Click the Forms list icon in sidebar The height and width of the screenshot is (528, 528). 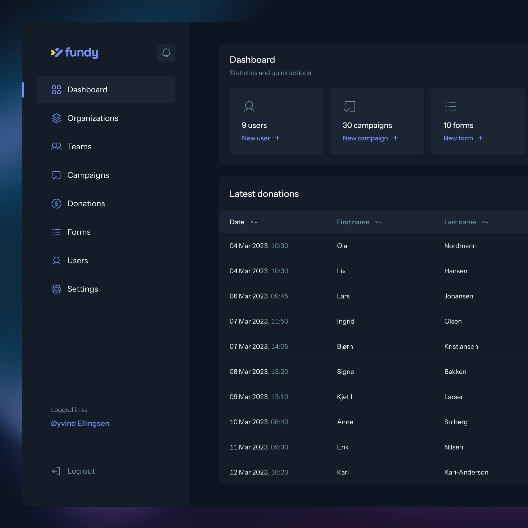pyautogui.click(x=56, y=232)
